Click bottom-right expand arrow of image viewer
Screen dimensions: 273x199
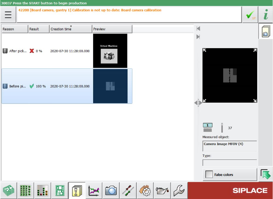click(x=255, y=100)
